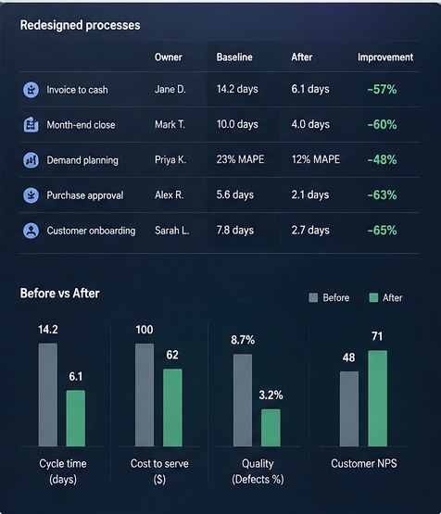Click the Invoice to cash row icon
This screenshot has width=441, height=514.
pos(31,90)
